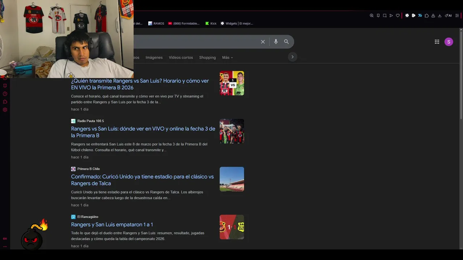Click snippet 'Curicó Unido ya tiene estadio para el clásico'
This screenshot has height=260, width=463.
pos(137,195)
